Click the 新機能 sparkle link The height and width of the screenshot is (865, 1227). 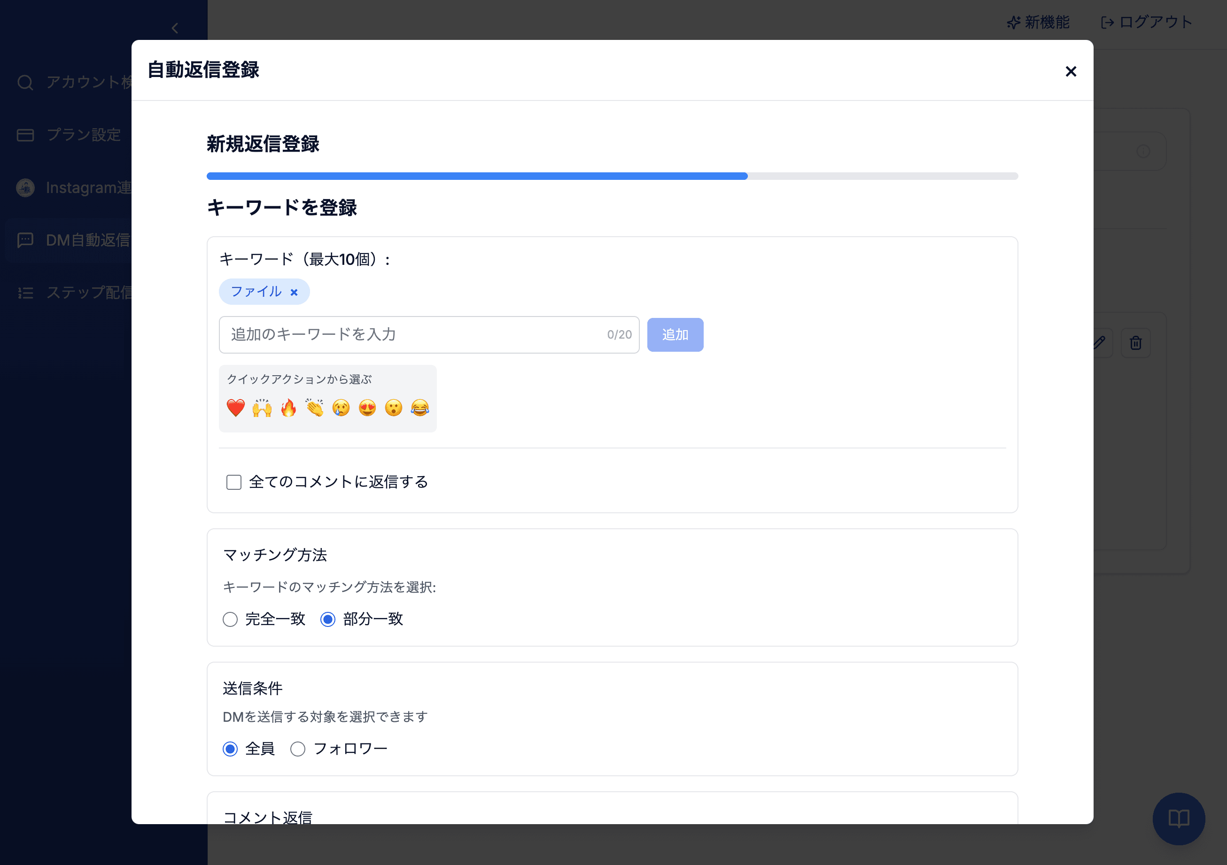(x=1038, y=22)
